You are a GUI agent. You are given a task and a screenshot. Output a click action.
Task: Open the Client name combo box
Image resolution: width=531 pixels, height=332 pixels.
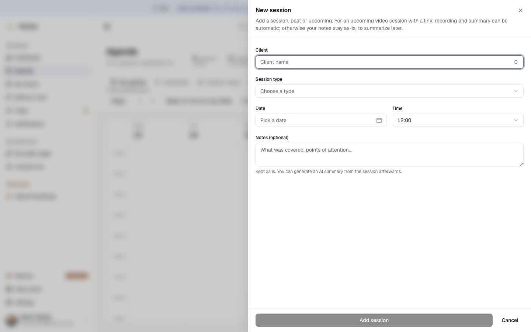tap(389, 62)
